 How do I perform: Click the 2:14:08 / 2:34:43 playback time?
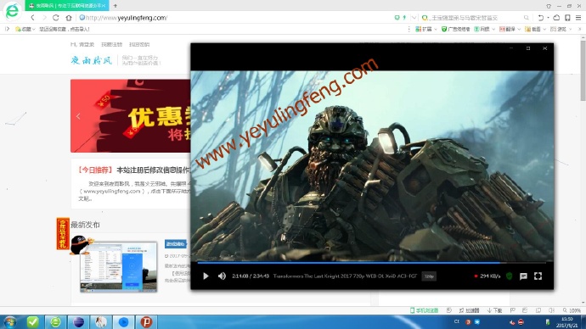pos(250,276)
